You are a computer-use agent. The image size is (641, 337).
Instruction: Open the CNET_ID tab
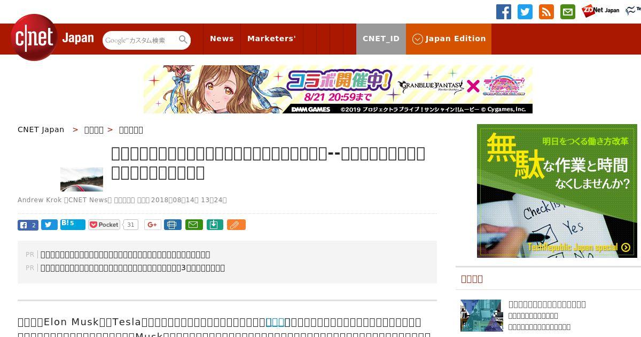click(x=381, y=39)
